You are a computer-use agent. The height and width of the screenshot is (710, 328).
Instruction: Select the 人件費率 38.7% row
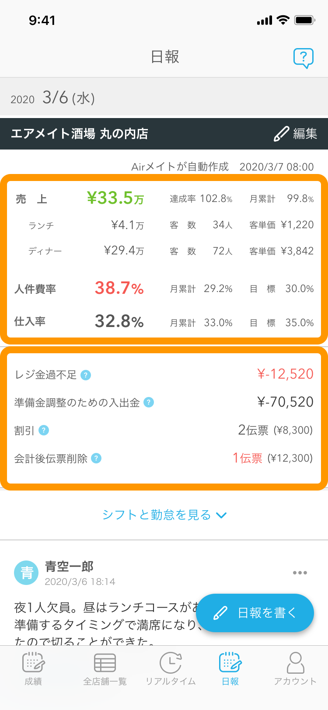click(x=164, y=289)
